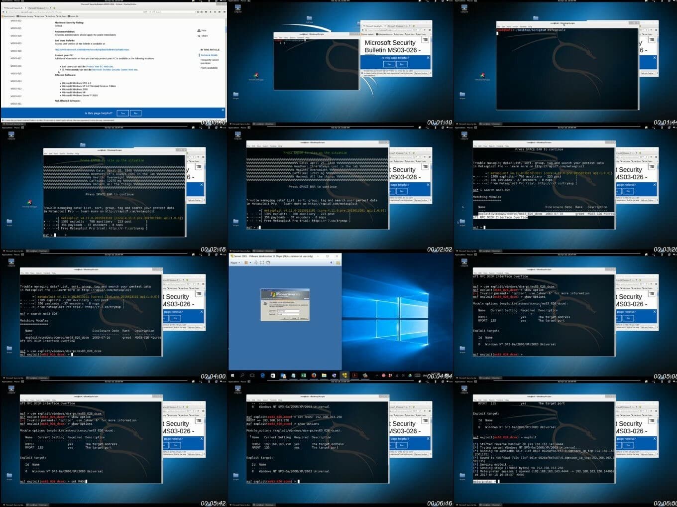
Task: Open Excel from the Windows 10 taskbar
Action: coord(304,376)
